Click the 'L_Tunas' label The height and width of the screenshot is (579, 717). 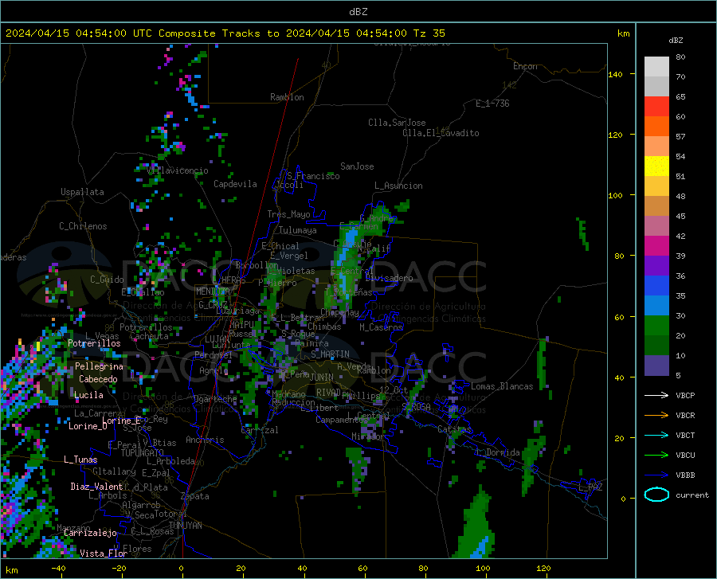point(80,460)
